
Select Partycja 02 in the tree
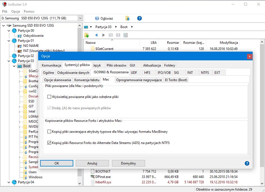26,56
